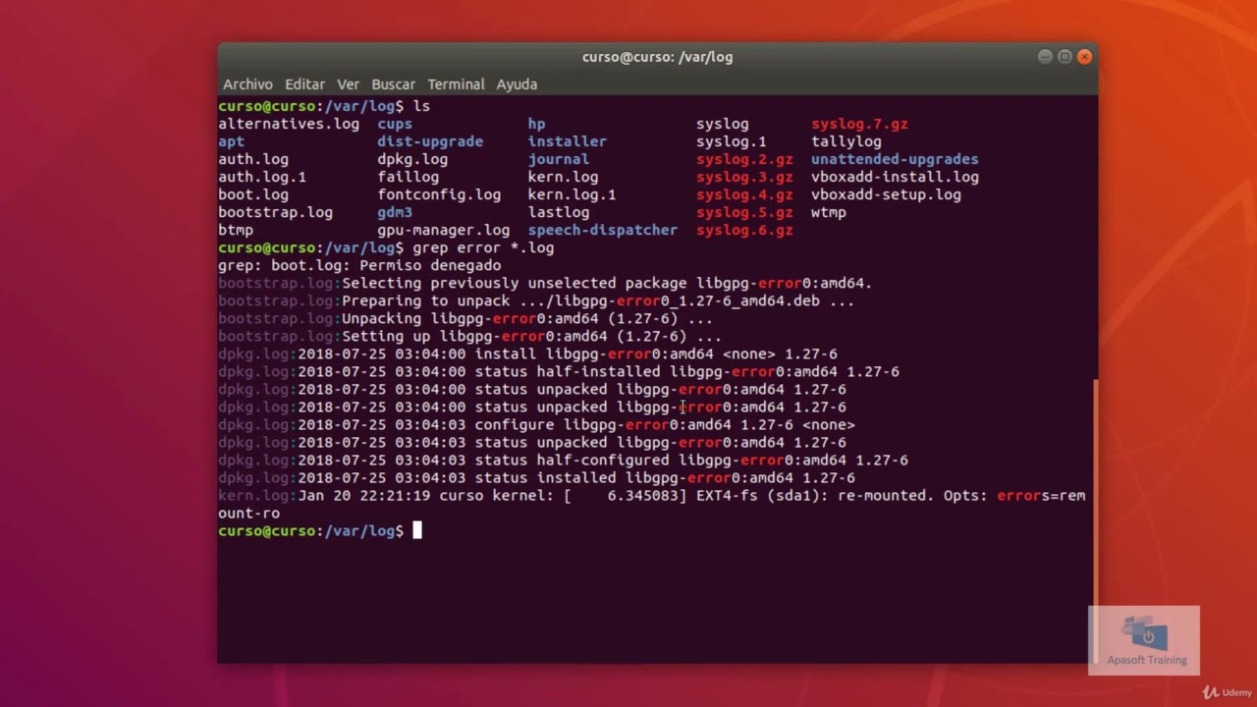
Task: Click fontconfig.log in the listing
Action: pos(439,194)
